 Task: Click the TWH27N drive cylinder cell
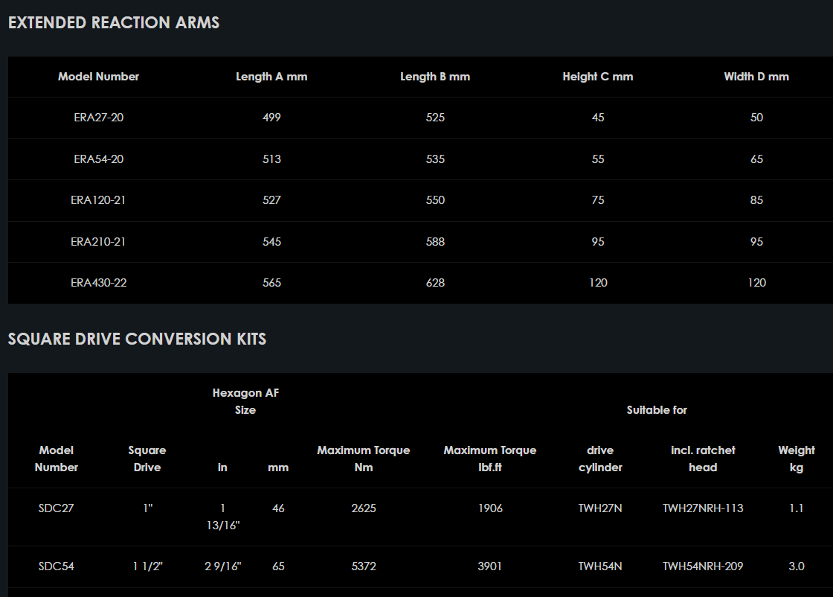coord(600,508)
